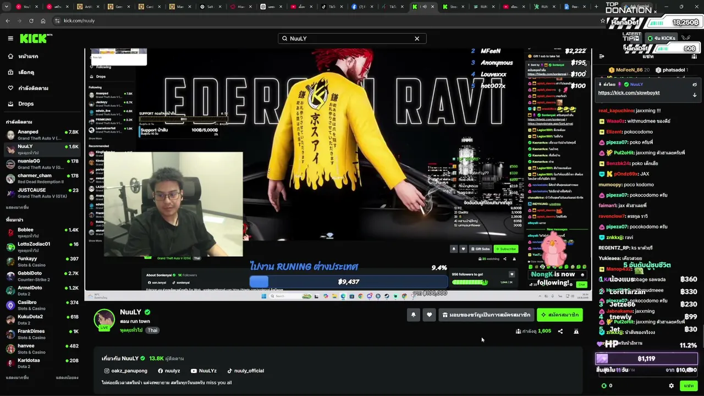This screenshot has height=396, width=704.
Task: Open a new browser tab
Action: point(596,7)
